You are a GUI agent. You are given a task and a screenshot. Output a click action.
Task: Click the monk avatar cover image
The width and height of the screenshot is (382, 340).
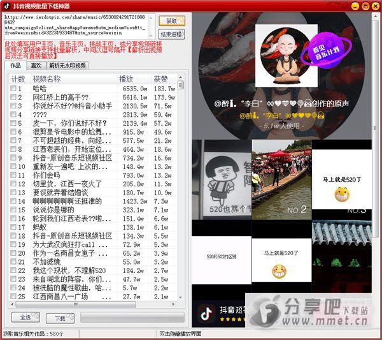286,55
